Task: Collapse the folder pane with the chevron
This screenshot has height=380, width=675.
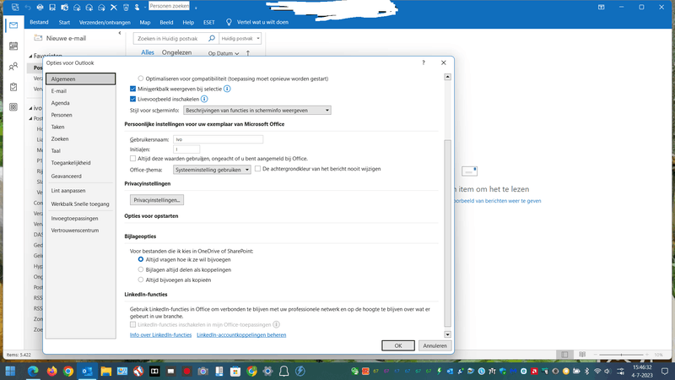Action: [120, 33]
